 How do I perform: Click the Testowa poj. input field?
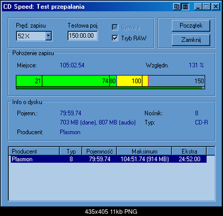[x=83, y=36]
